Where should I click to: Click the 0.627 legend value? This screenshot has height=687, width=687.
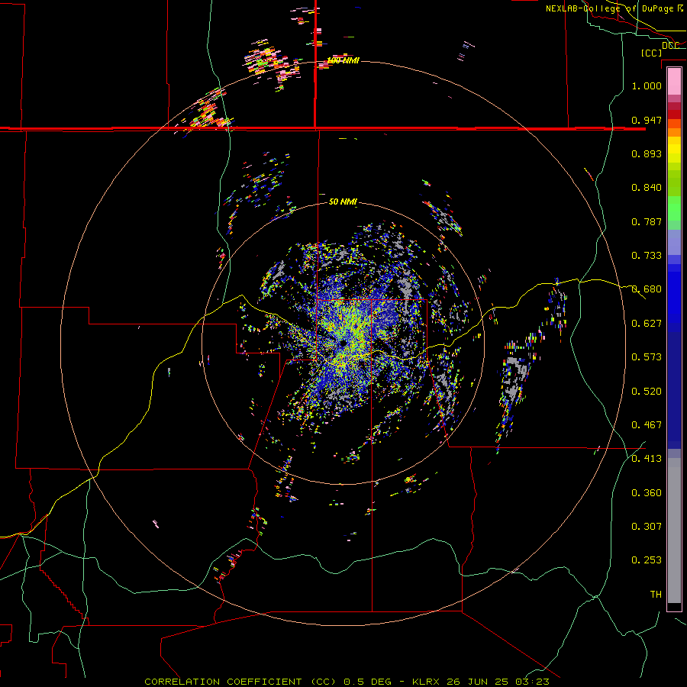point(647,324)
